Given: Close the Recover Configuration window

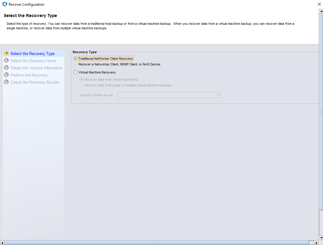Looking at the screenshot, I should 319,4.
